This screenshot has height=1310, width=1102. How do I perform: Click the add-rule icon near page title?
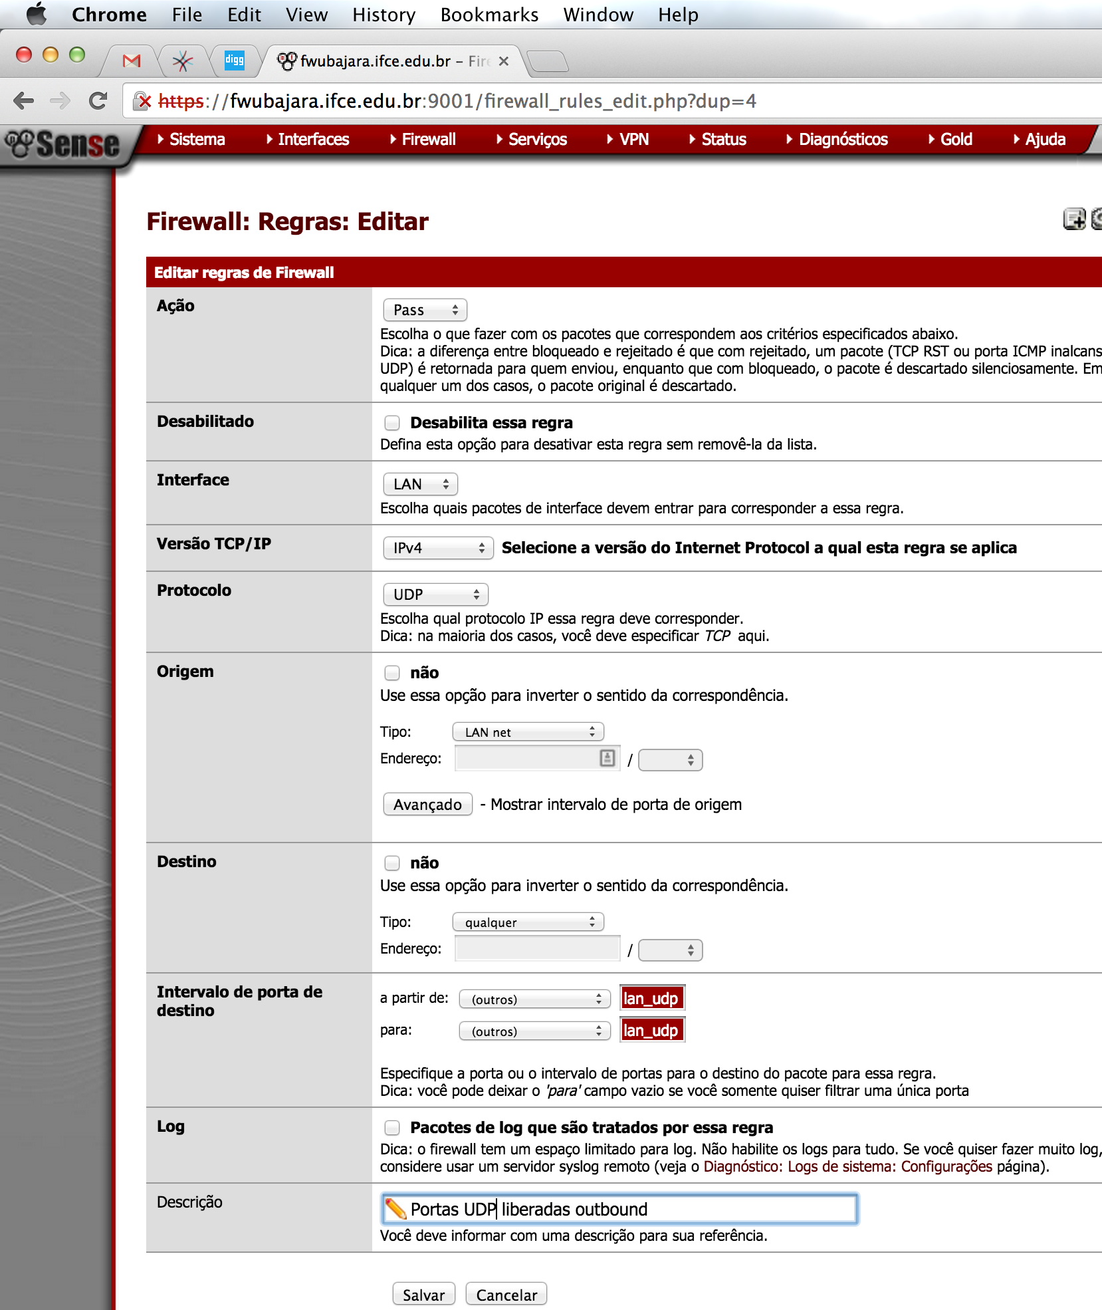click(1074, 219)
